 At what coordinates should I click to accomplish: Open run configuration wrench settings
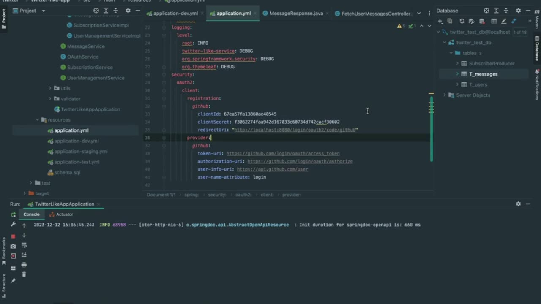(13, 225)
